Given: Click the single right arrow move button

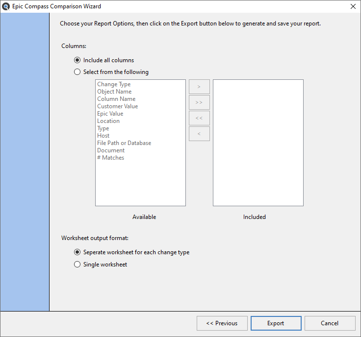Looking at the screenshot, I should pos(199,87).
